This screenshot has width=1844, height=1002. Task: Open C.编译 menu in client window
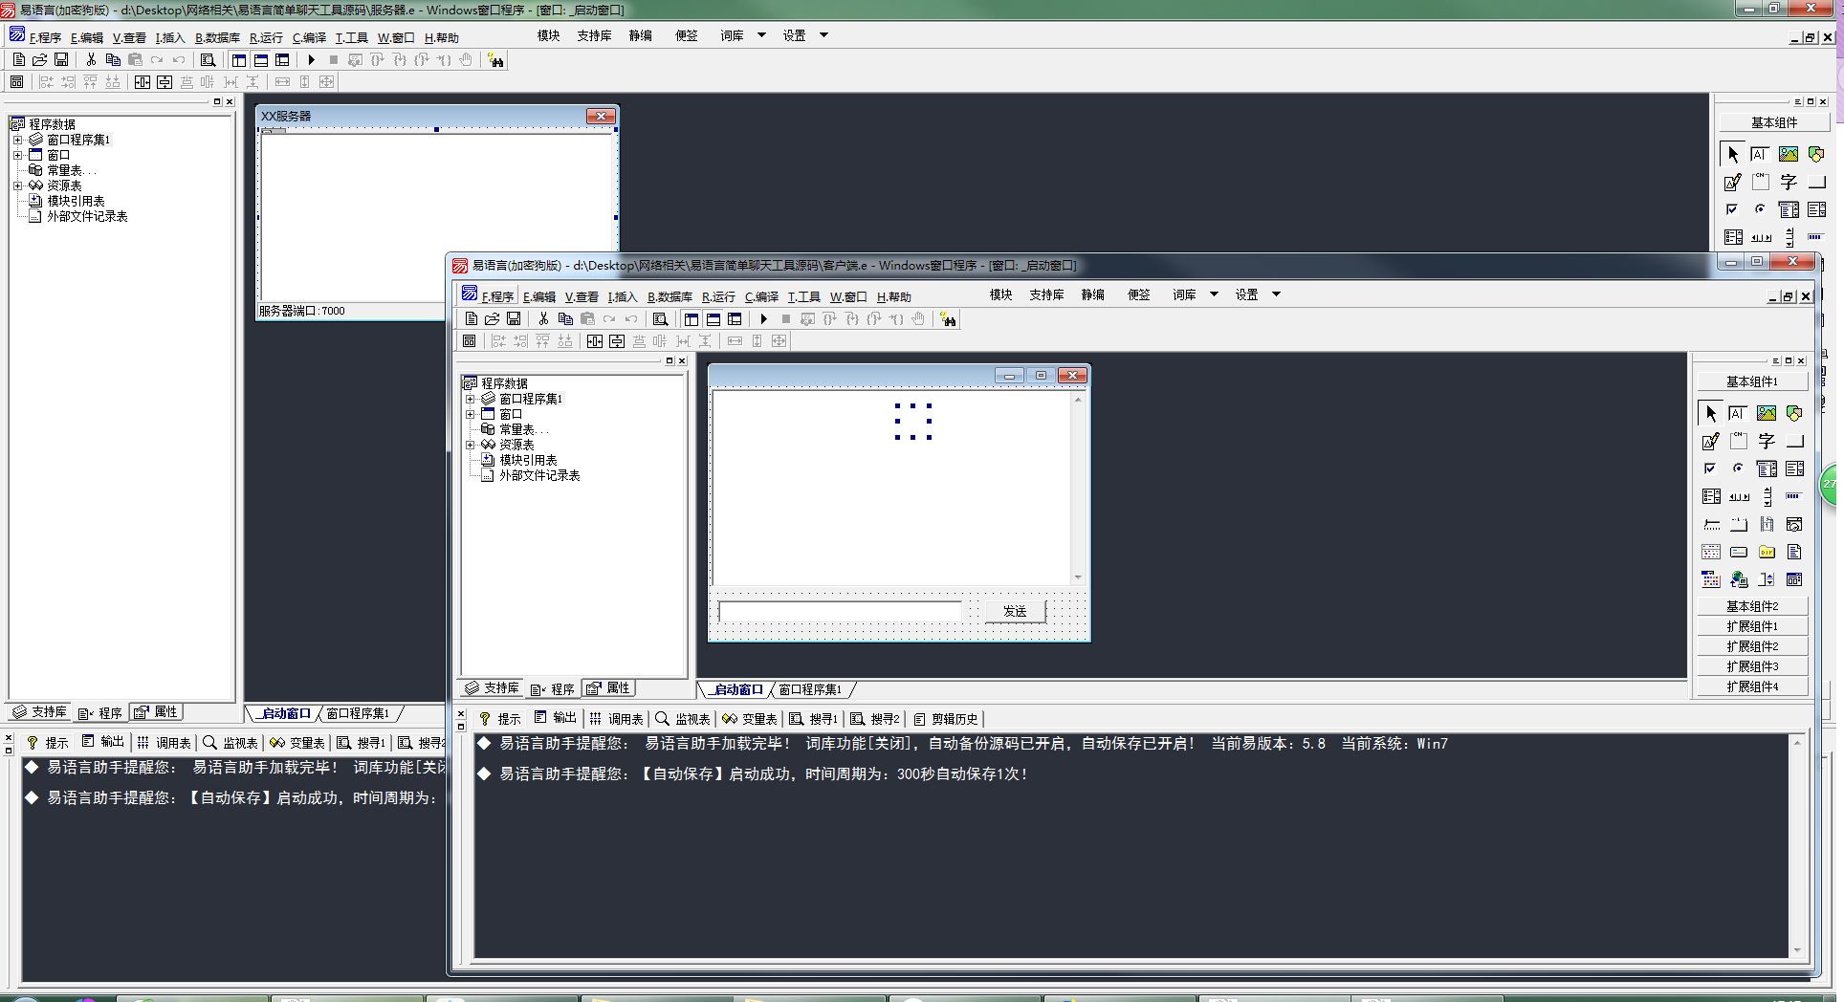tap(761, 296)
